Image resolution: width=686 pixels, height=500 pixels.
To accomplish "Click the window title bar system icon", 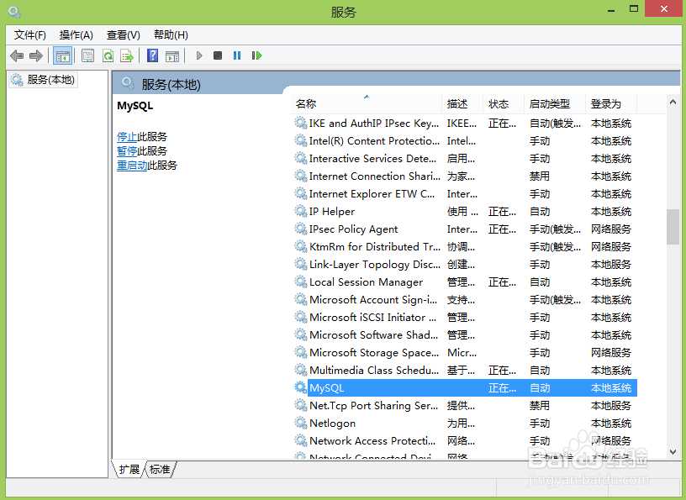I will pyautogui.click(x=14, y=12).
